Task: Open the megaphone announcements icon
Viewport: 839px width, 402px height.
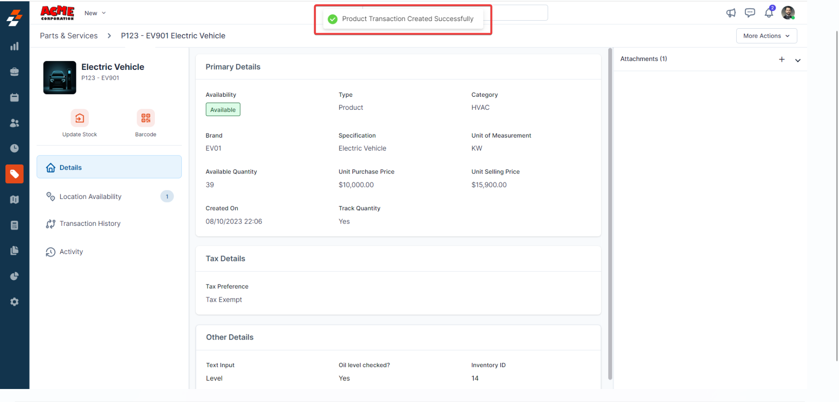Action: click(x=731, y=13)
